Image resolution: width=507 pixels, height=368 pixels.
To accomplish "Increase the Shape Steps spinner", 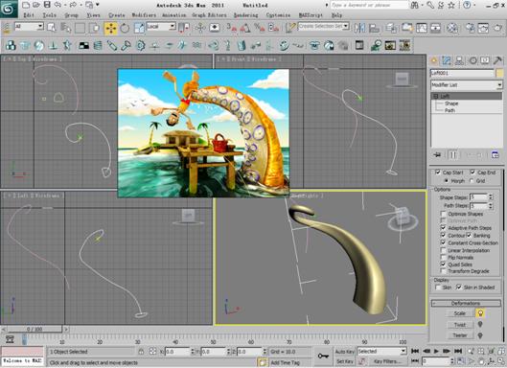I will pyautogui.click(x=491, y=195).
